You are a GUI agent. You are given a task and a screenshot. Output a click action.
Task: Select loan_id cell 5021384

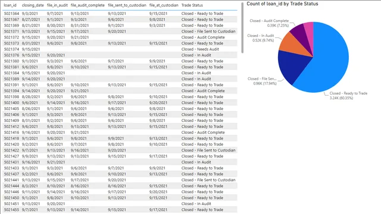tap(11, 73)
